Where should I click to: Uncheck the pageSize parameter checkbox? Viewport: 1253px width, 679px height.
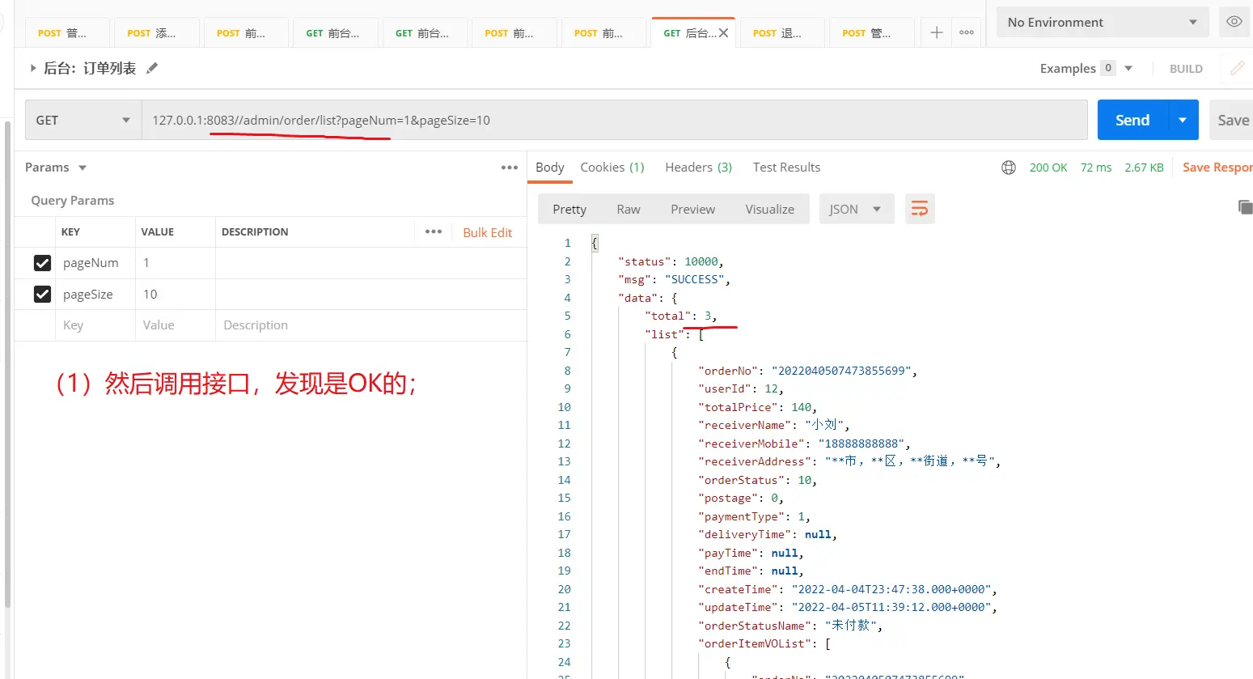42,295
